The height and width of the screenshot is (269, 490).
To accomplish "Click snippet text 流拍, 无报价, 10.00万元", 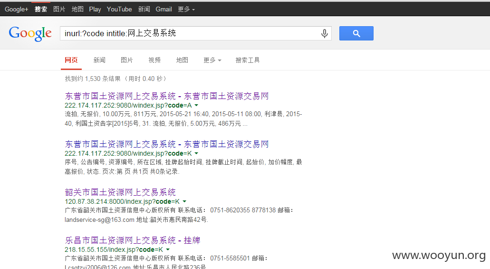I will (x=97, y=114).
